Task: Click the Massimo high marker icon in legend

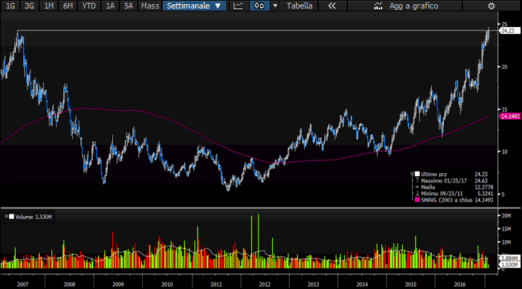Action: click(x=415, y=180)
